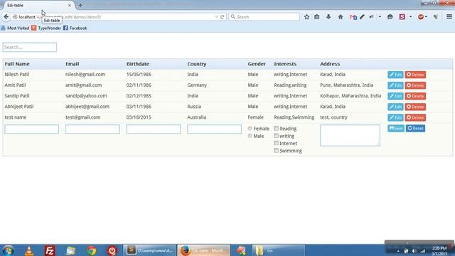Click the Germany country cell
Viewport: 455px width, 256px height.
pyautogui.click(x=197, y=85)
